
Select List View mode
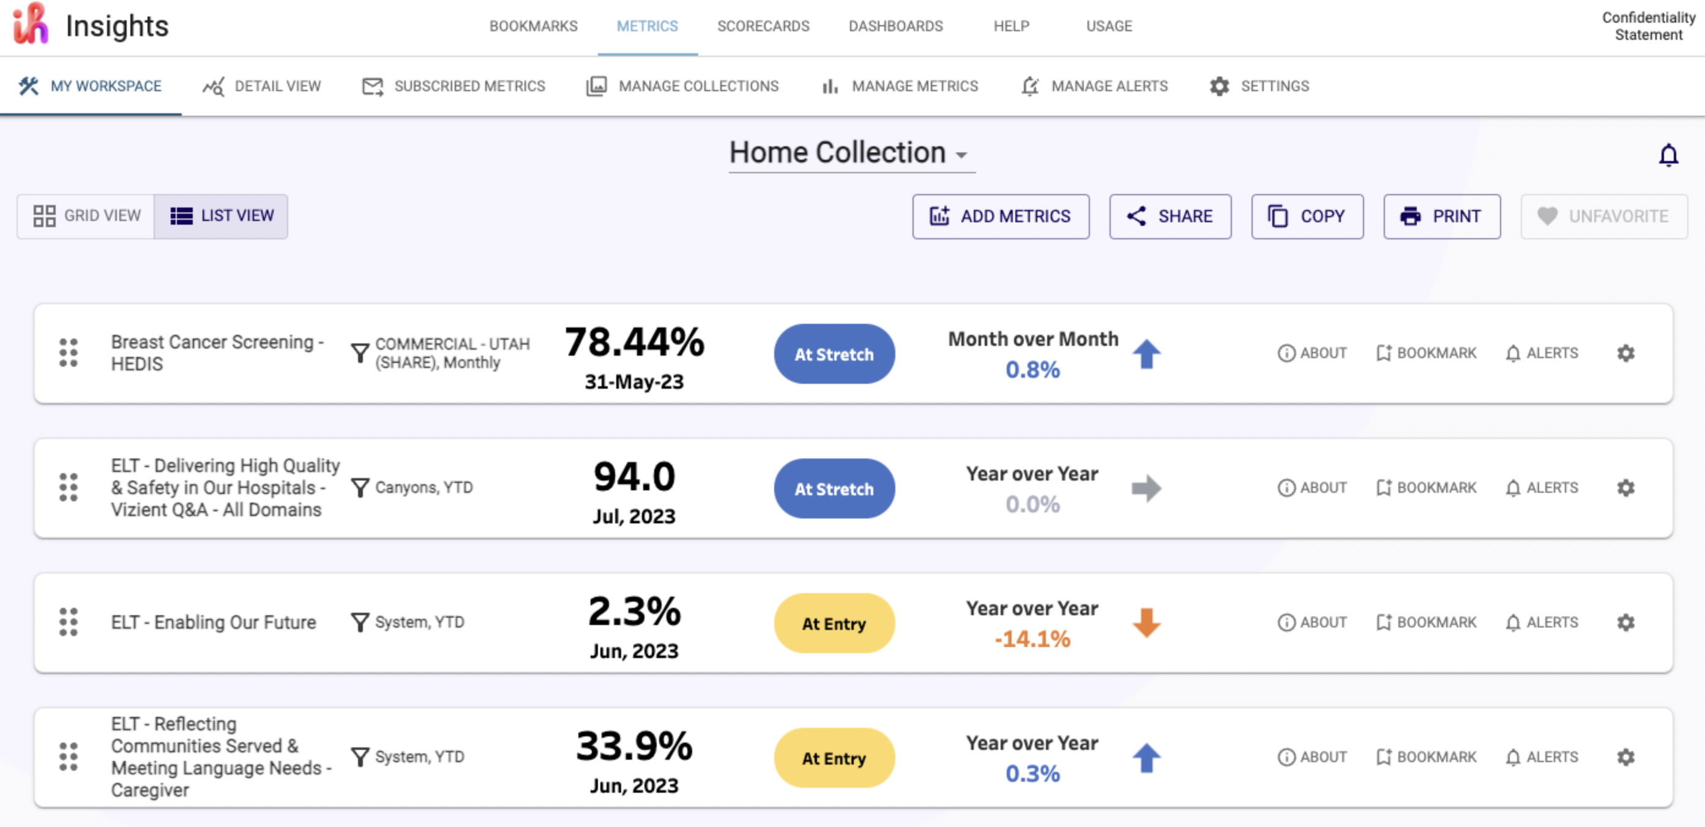tap(222, 216)
